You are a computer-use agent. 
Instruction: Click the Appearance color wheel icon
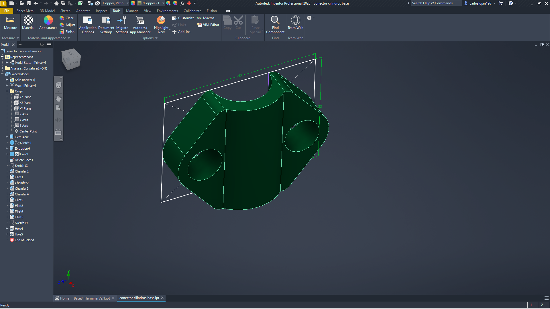click(48, 20)
